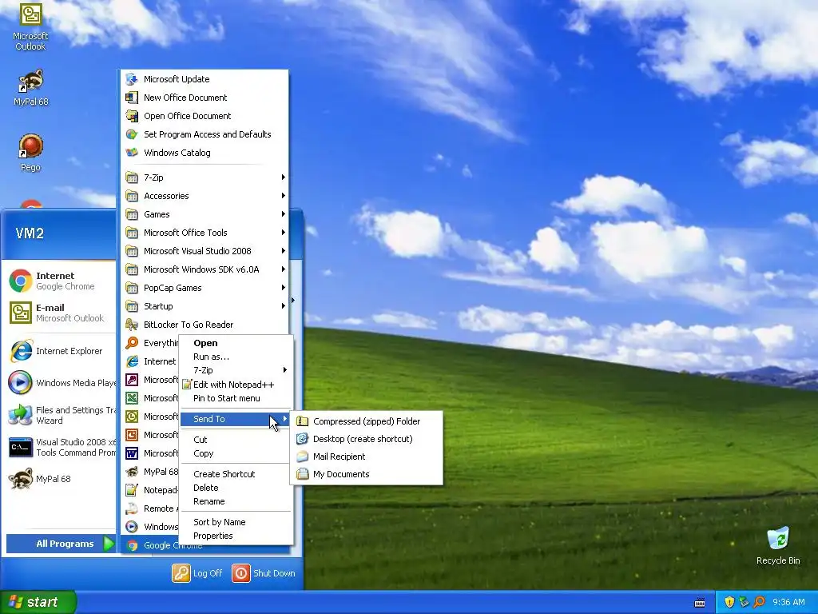
Task: Click the E-mail Microsoft Outlook pinned icon
Action: click(20, 313)
